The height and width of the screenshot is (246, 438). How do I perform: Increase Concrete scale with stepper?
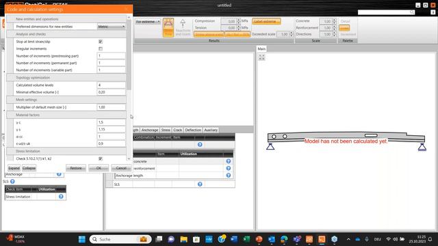335,20
